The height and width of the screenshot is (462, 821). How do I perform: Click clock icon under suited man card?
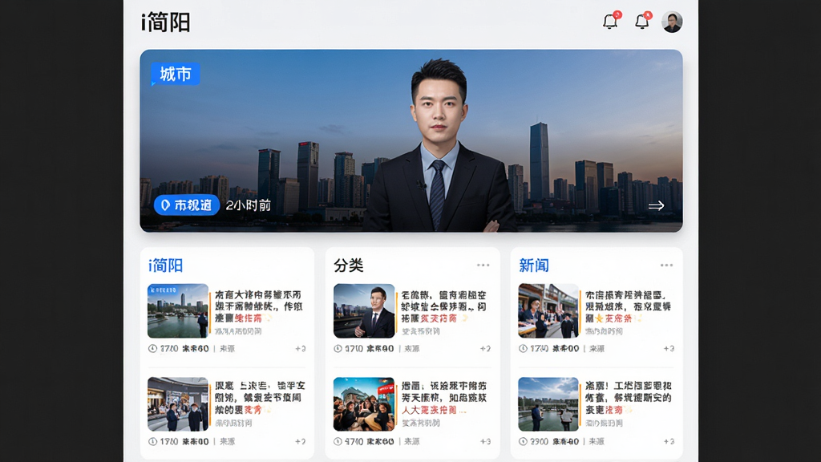coord(338,348)
